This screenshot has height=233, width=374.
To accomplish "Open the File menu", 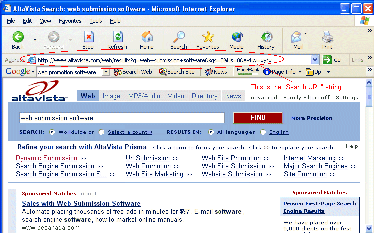I will [x=11, y=21].
